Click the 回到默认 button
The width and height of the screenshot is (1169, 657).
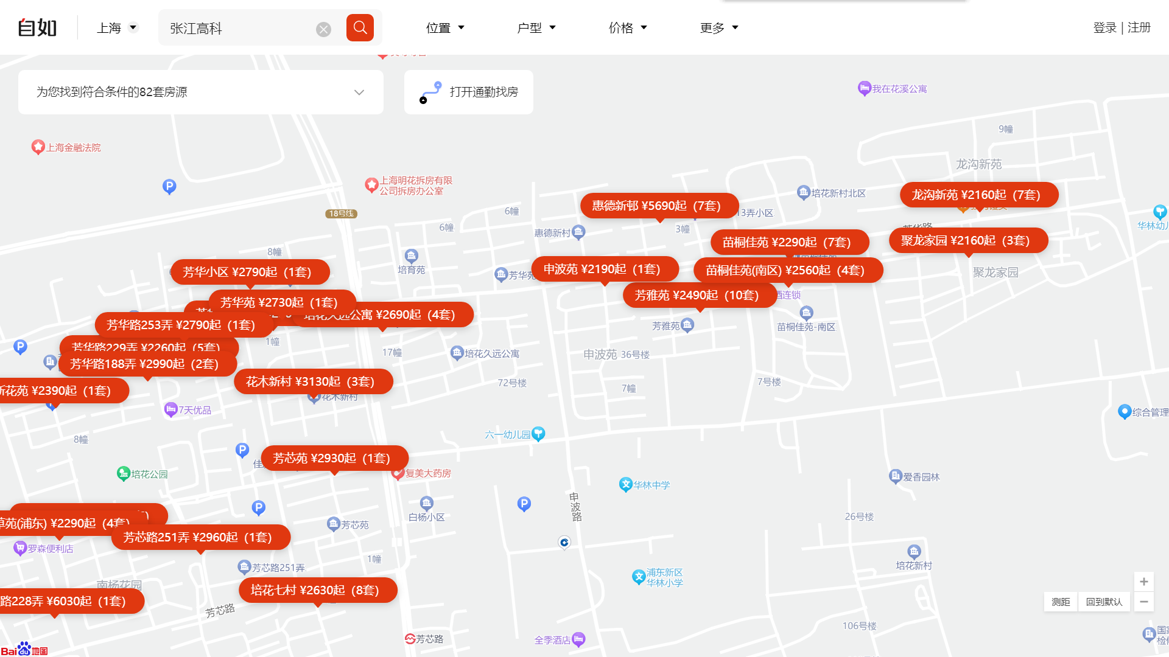pos(1104,602)
